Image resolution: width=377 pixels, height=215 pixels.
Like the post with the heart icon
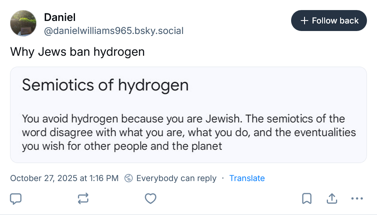[x=150, y=198]
